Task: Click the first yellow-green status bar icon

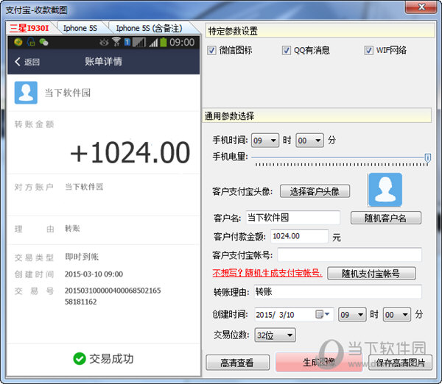Action: coord(18,42)
